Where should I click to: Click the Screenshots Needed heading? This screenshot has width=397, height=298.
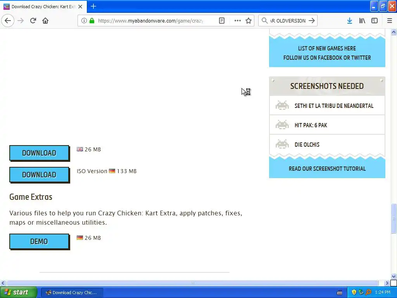point(327,86)
